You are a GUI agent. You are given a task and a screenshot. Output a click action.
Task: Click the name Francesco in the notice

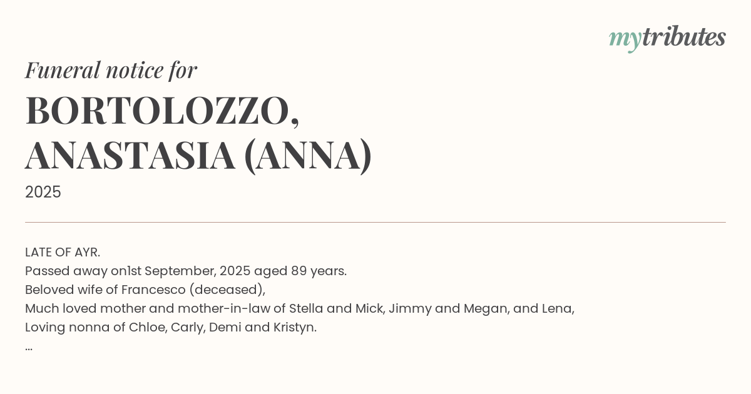[153, 290]
